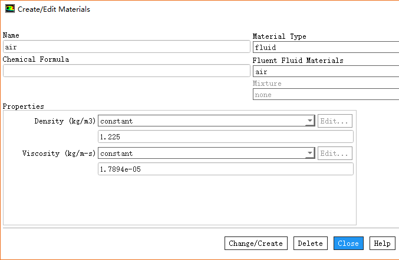The height and width of the screenshot is (260, 399).
Task: Expand the Viscosity dropdown arrow
Action: tap(310, 154)
